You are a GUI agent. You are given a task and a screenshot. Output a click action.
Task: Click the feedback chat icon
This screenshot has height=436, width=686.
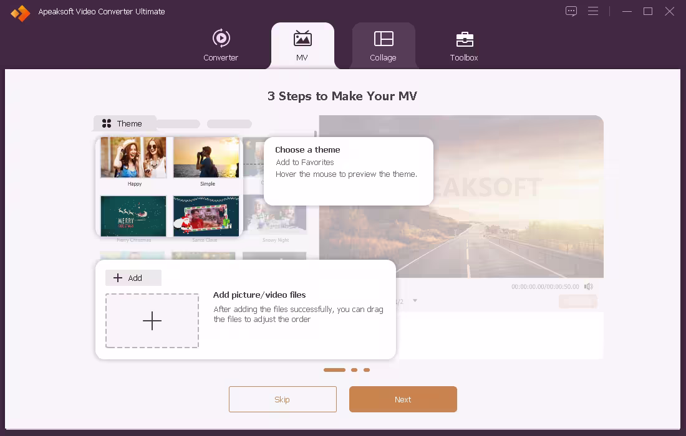point(571,11)
